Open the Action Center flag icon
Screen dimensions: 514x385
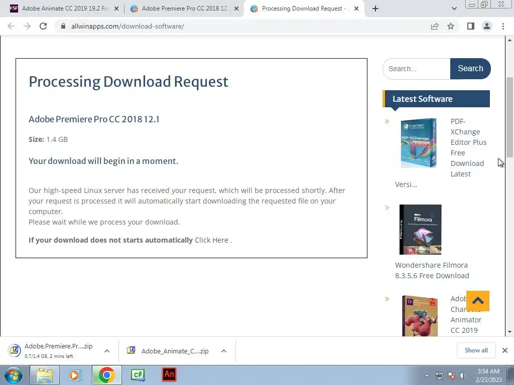451,375
